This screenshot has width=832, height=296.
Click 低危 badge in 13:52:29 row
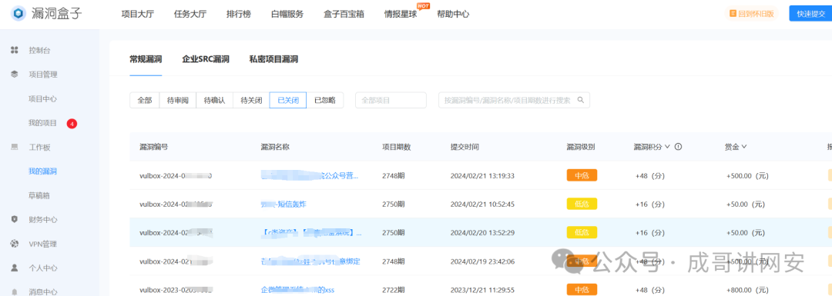point(582,232)
